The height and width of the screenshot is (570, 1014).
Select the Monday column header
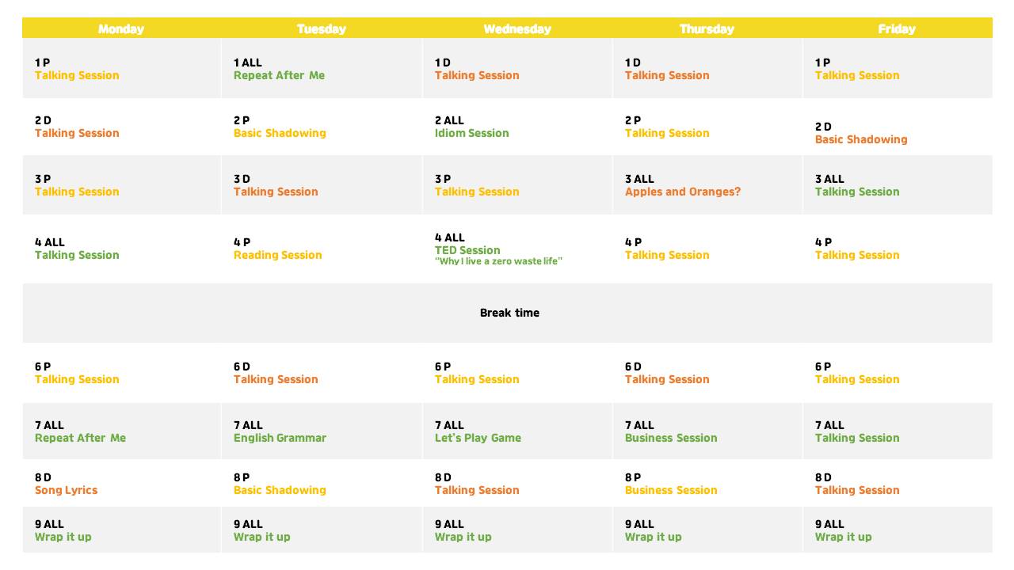coord(121,28)
